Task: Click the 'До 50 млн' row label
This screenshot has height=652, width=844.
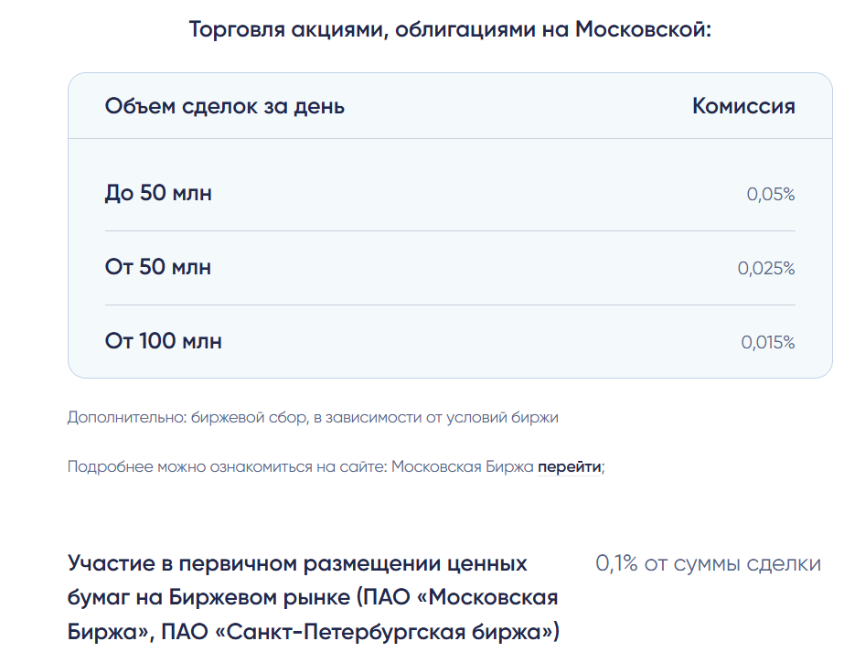Action: 158,193
